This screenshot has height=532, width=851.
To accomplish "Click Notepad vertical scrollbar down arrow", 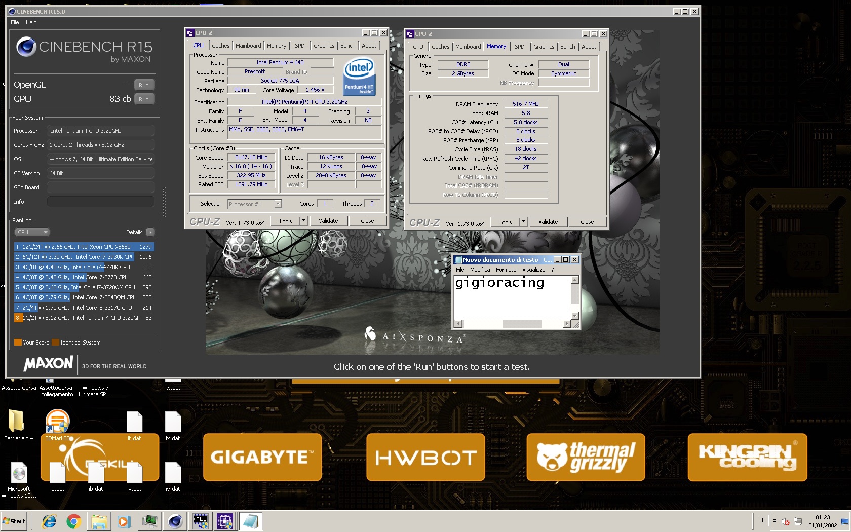I will click(575, 315).
